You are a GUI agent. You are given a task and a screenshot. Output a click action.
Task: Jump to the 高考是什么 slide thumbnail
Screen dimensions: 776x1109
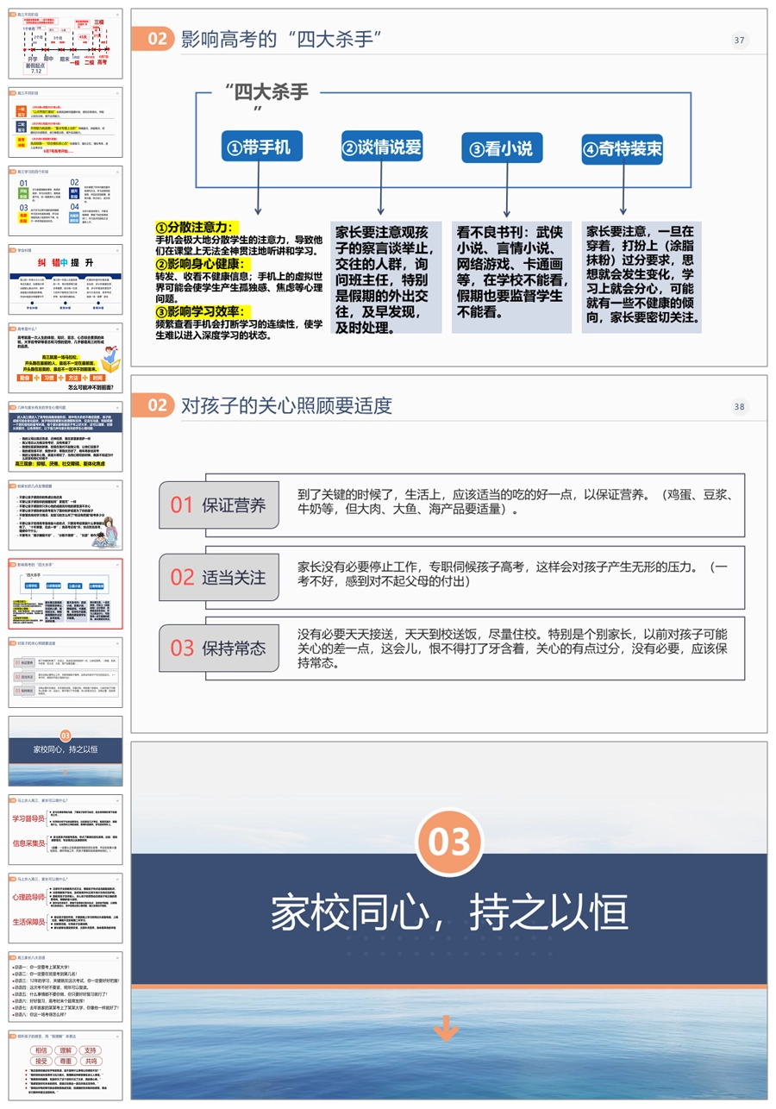click(x=66, y=358)
